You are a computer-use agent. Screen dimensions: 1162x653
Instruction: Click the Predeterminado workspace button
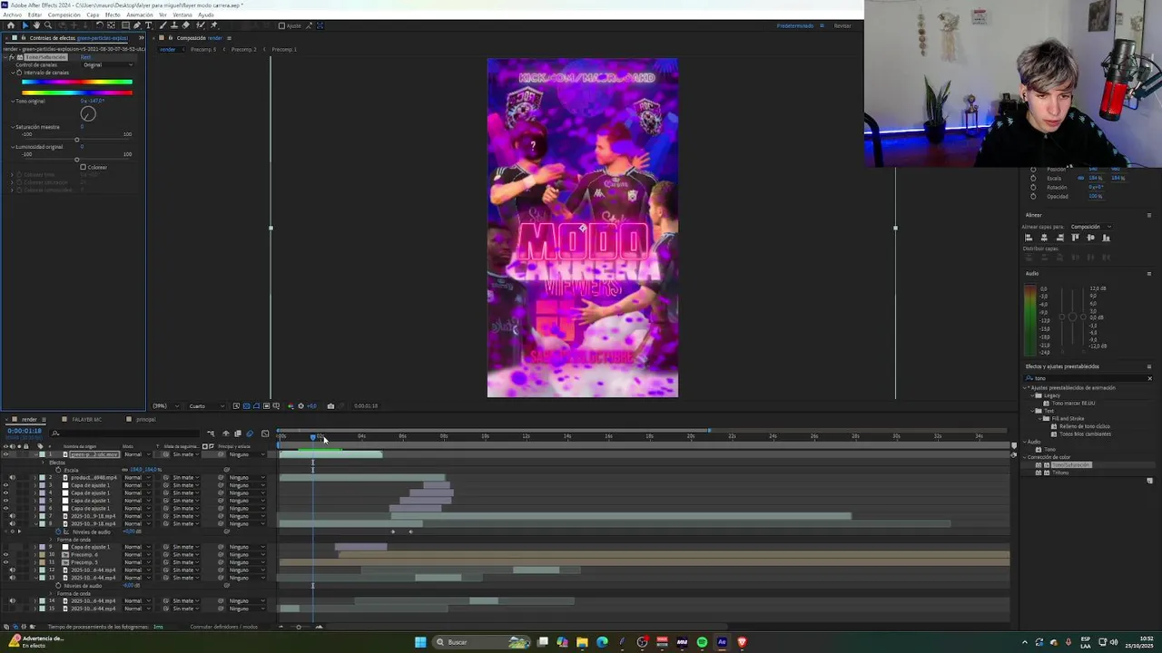795,25
